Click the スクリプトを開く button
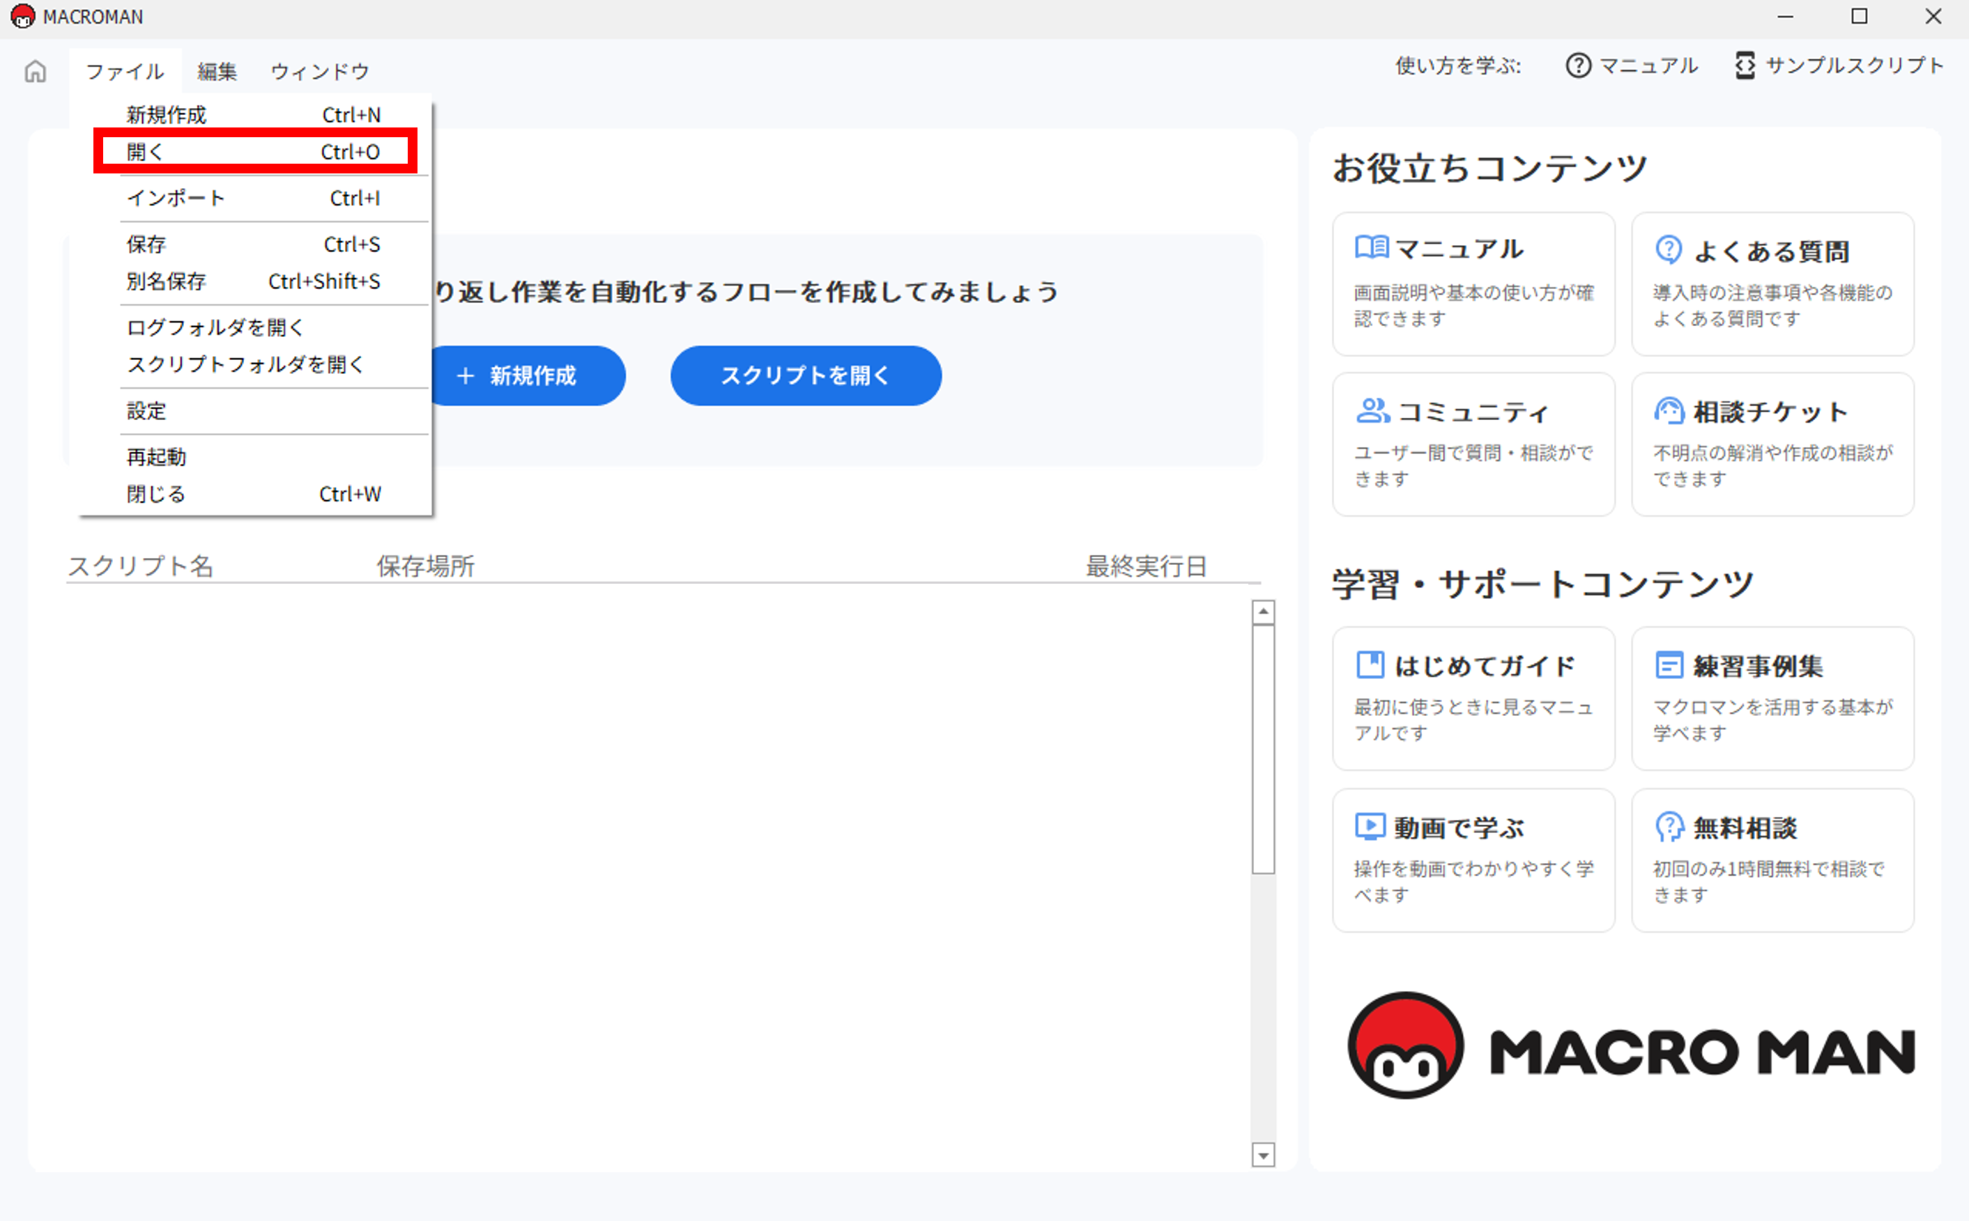1969x1221 pixels. pyautogui.click(x=806, y=375)
